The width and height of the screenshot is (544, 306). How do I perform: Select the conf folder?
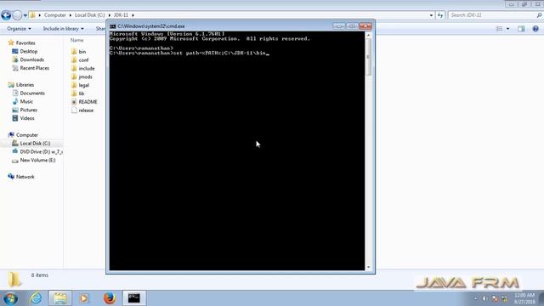pos(83,60)
